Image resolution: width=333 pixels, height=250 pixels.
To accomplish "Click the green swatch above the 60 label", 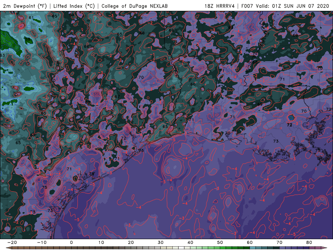I will [247, 248].
